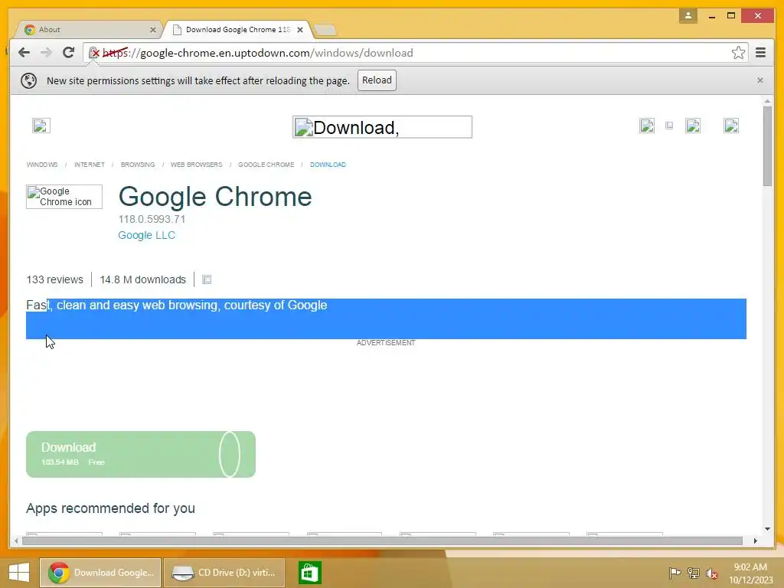This screenshot has width=784, height=588.
Task: Click the vertical scrollbar up arrow
Action: pyautogui.click(x=767, y=102)
